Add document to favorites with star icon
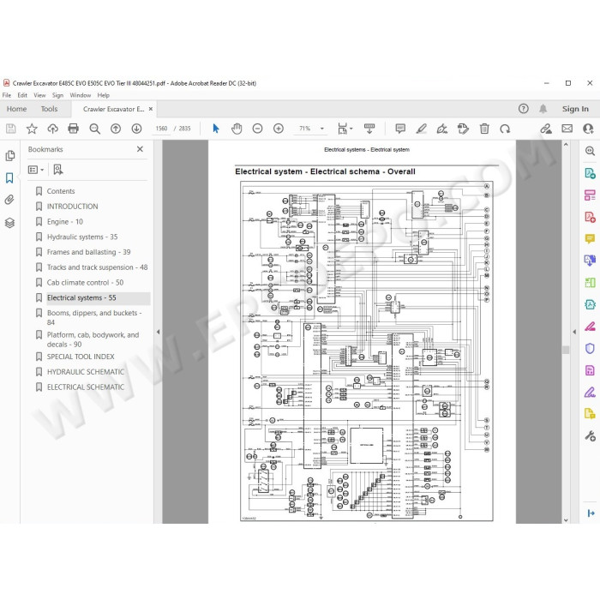The image size is (600, 600). pos(32,129)
